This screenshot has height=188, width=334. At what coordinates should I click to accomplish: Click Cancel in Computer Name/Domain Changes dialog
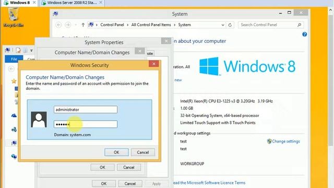coord(129,167)
